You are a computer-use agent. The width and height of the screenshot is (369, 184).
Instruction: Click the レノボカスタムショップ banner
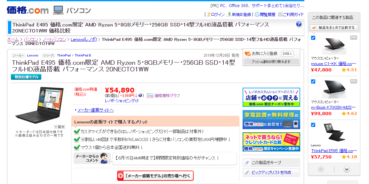271,97
